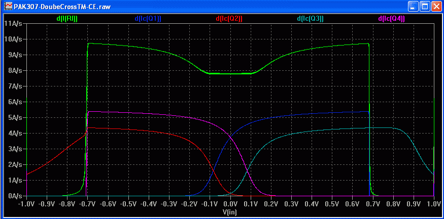The image size is (444, 219).
Task: Click the PAK307-DoubeCrossTM-CE.raw title text
Action: coord(62,6)
